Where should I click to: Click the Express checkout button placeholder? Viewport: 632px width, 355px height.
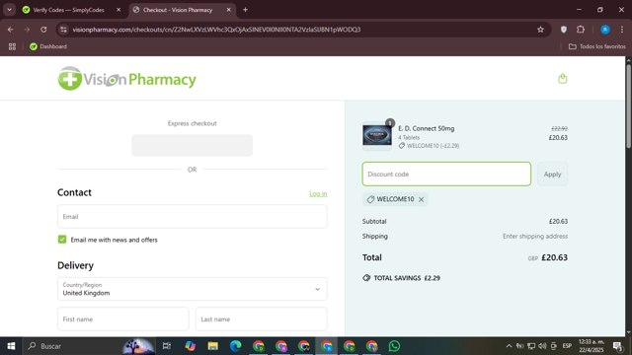(192, 145)
